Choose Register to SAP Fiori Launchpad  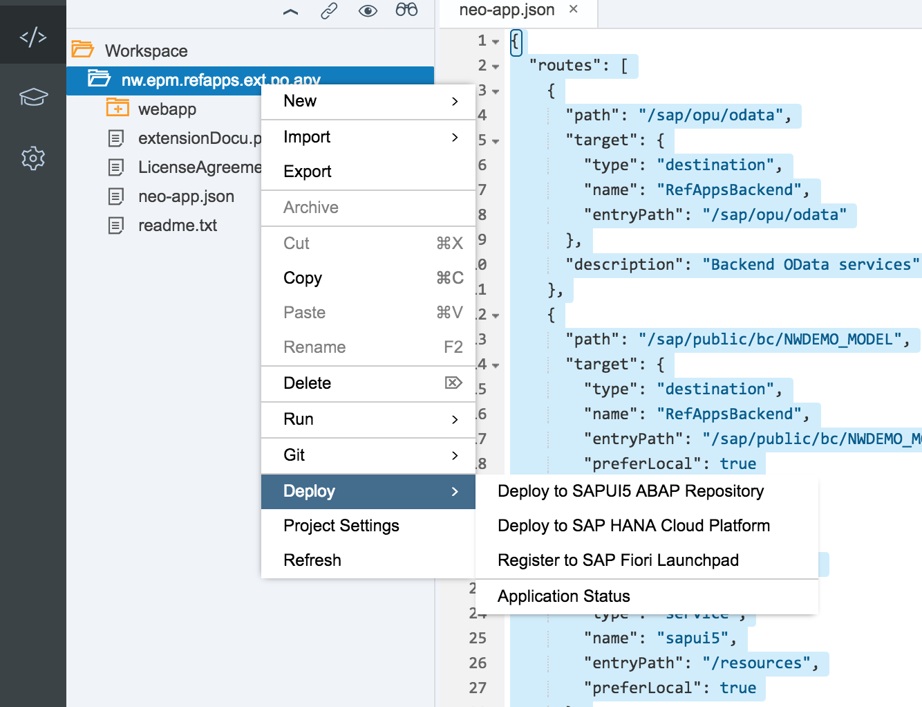[647, 560]
